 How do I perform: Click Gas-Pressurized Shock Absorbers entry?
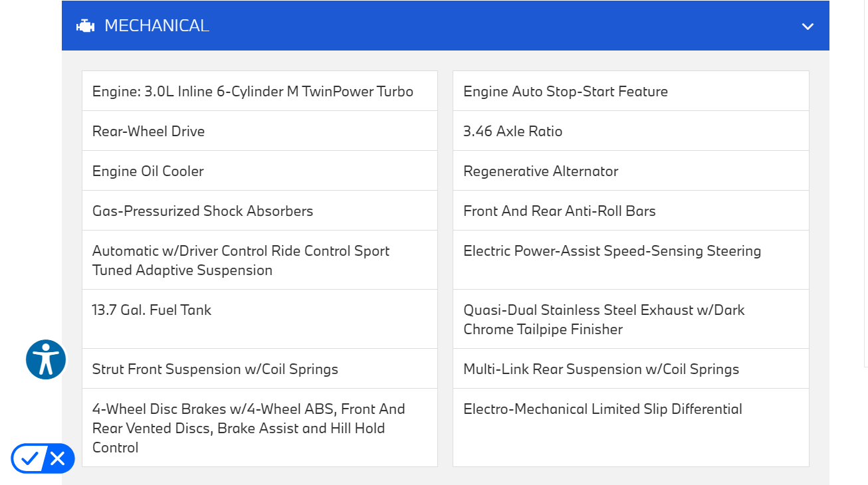point(203,211)
